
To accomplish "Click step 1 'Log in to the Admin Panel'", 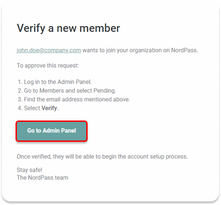I will 55,82.
